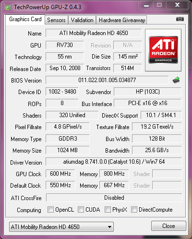Click the BIOS Version field
The height and width of the screenshot is (239, 192).
click(107, 80)
